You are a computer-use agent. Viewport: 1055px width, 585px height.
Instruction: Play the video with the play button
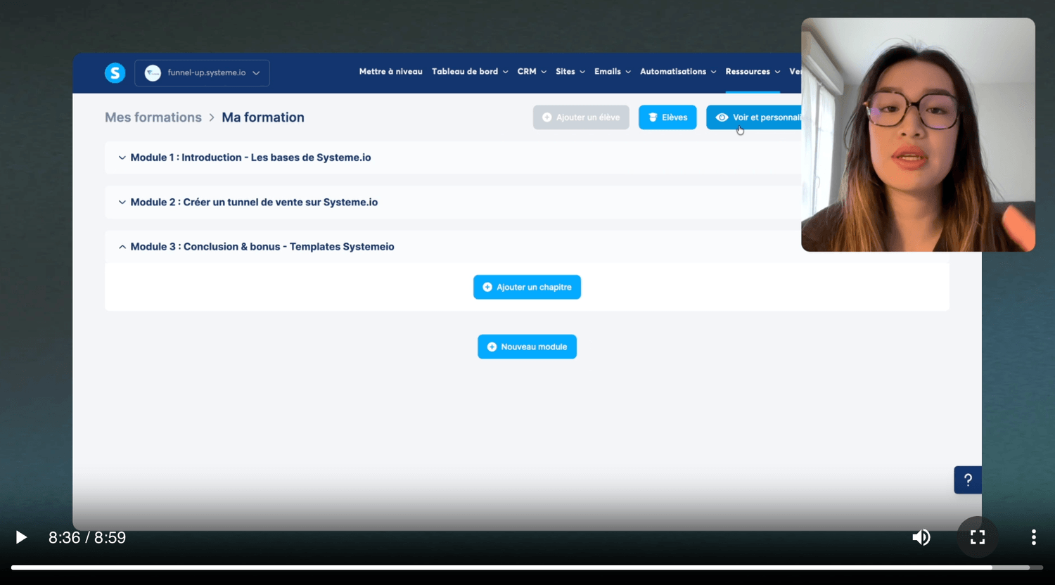tap(21, 537)
